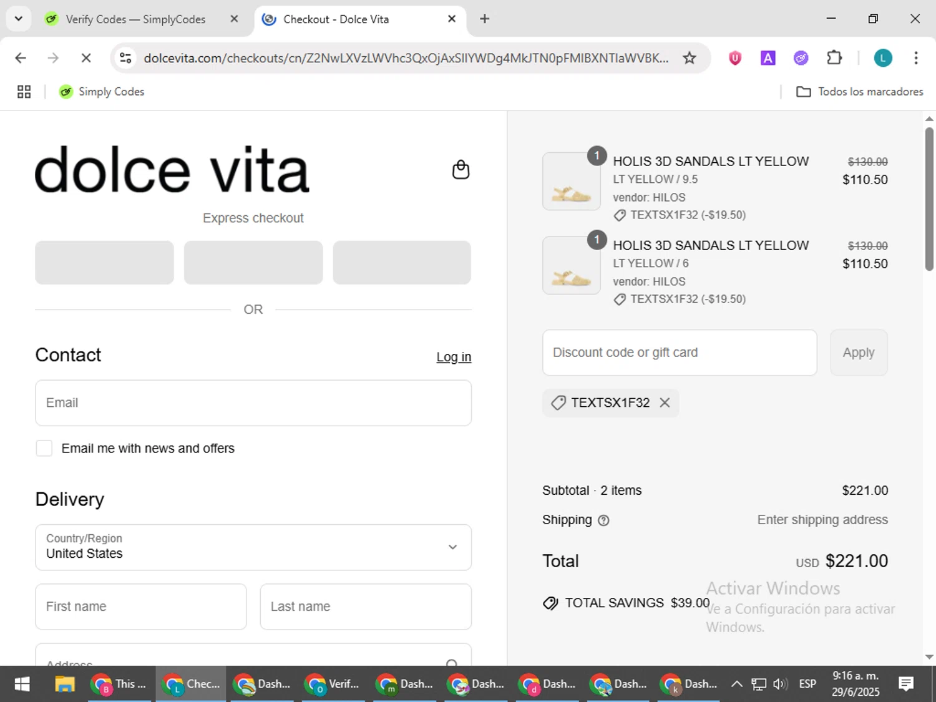Open the Windows Start menu
Image resolution: width=936 pixels, height=702 pixels.
(x=22, y=685)
